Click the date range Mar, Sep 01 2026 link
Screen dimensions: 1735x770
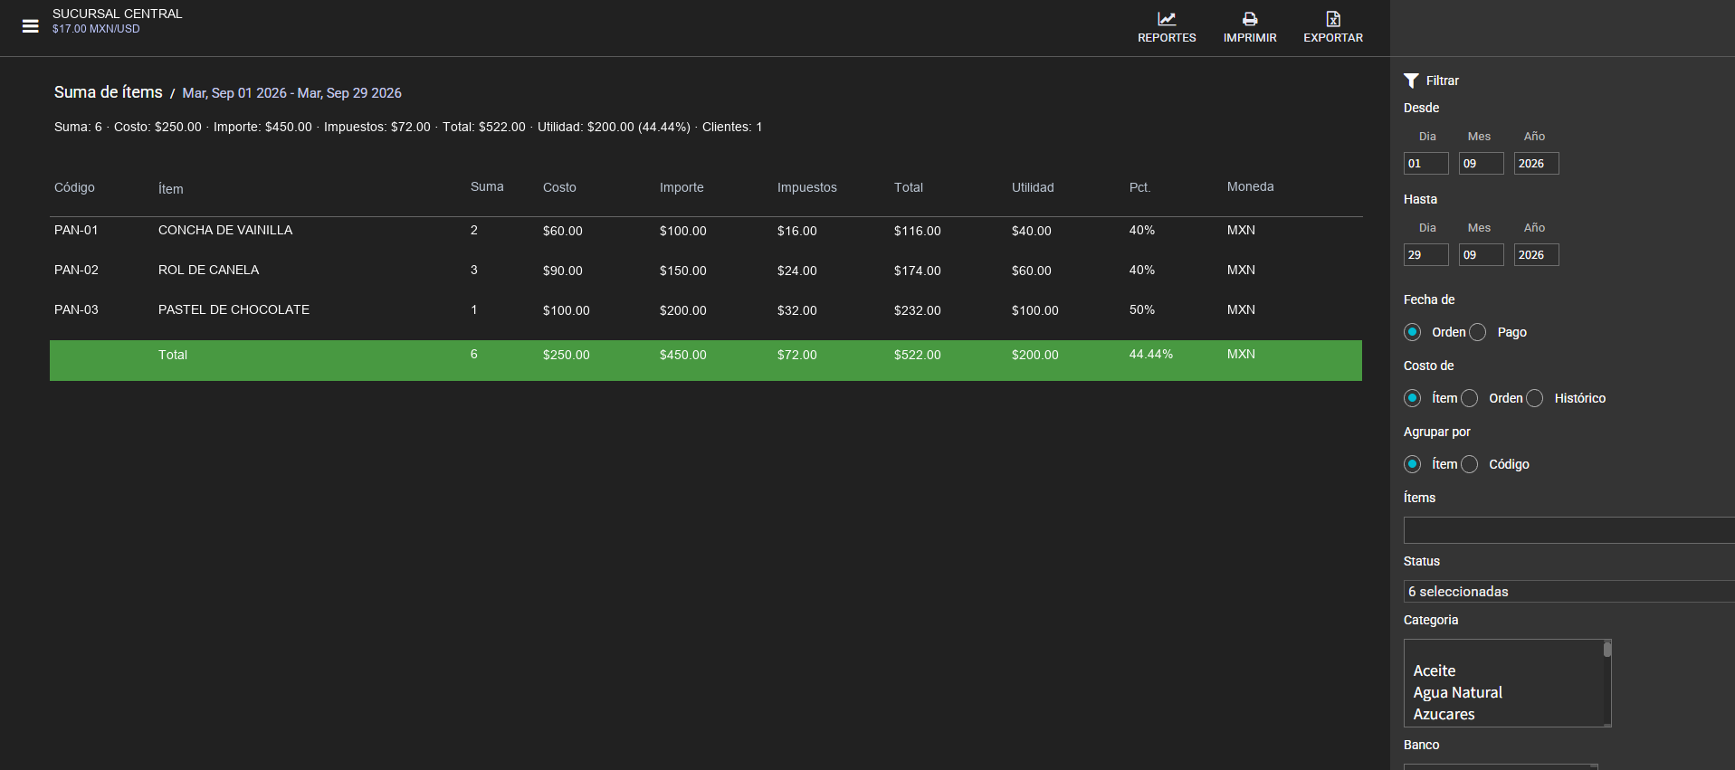coord(292,93)
